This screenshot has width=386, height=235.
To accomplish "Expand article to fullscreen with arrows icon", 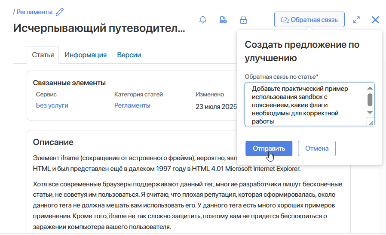I will pyautogui.click(x=356, y=20).
